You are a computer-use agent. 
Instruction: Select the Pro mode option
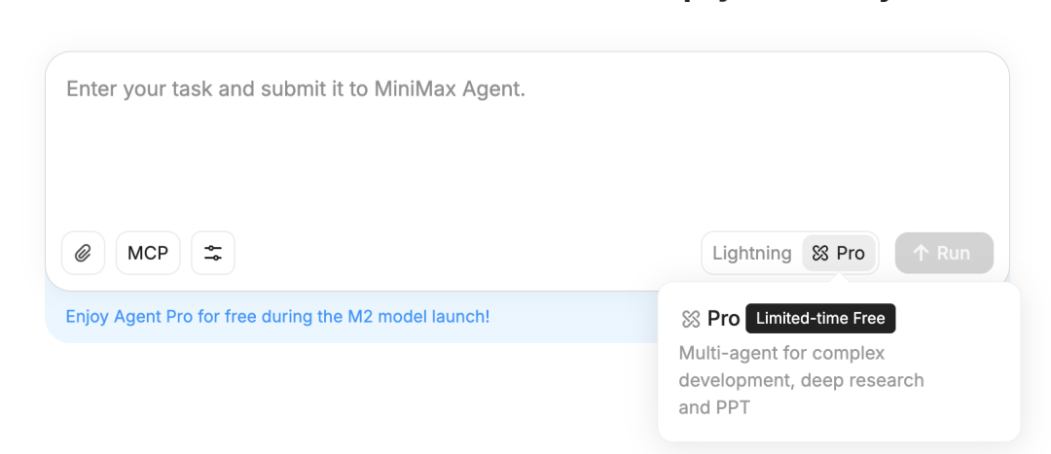(839, 254)
